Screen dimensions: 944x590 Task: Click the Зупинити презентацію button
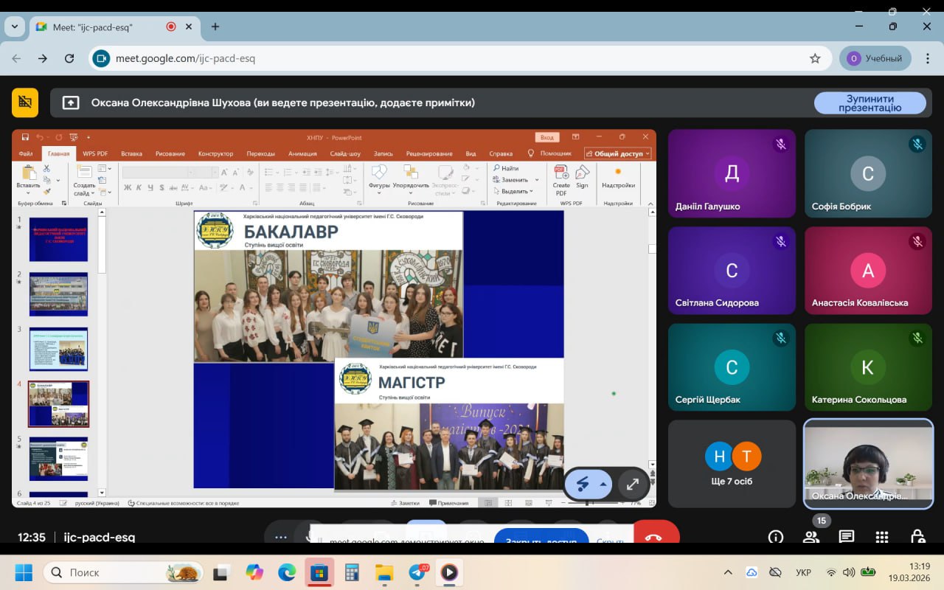(870, 103)
